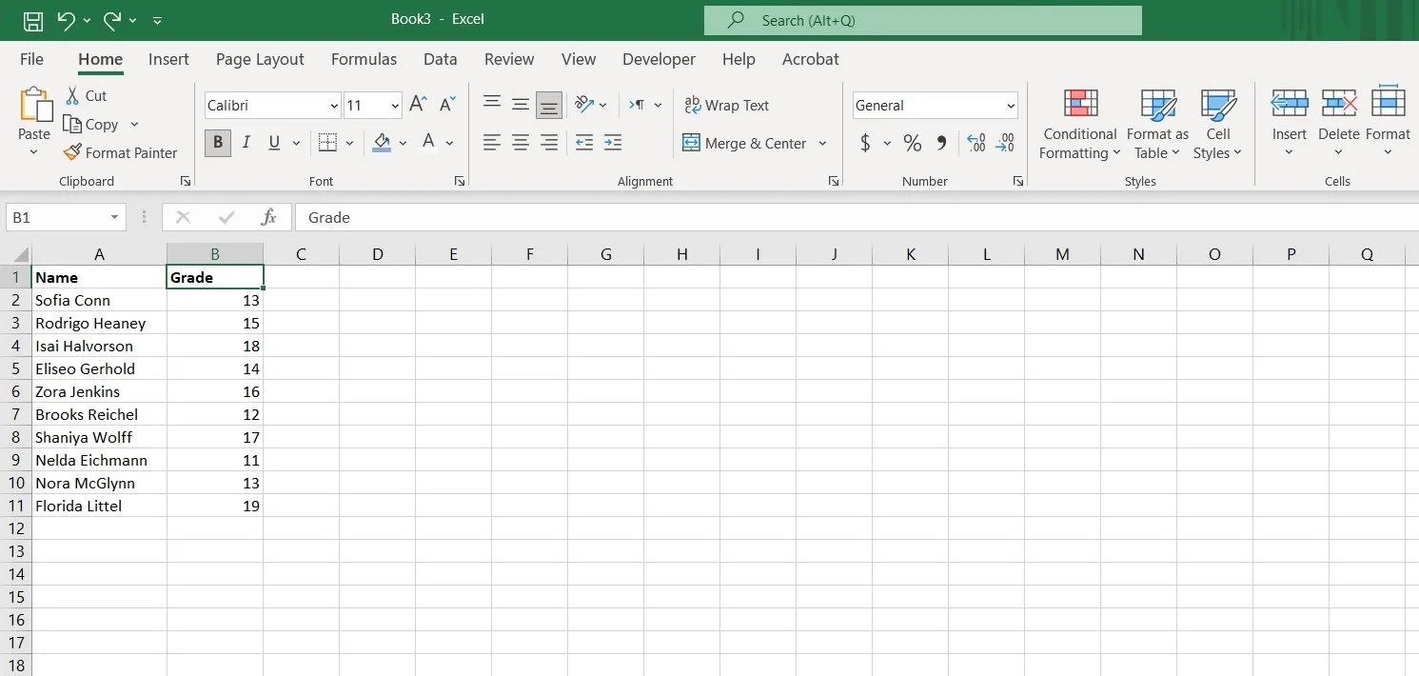The height and width of the screenshot is (676, 1419).
Task: Apply the Percent Style icon
Action: click(x=912, y=143)
